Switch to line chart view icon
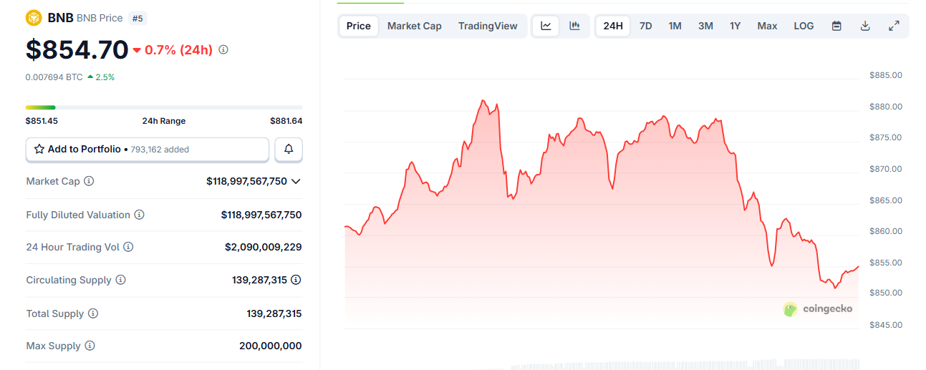 [546, 26]
